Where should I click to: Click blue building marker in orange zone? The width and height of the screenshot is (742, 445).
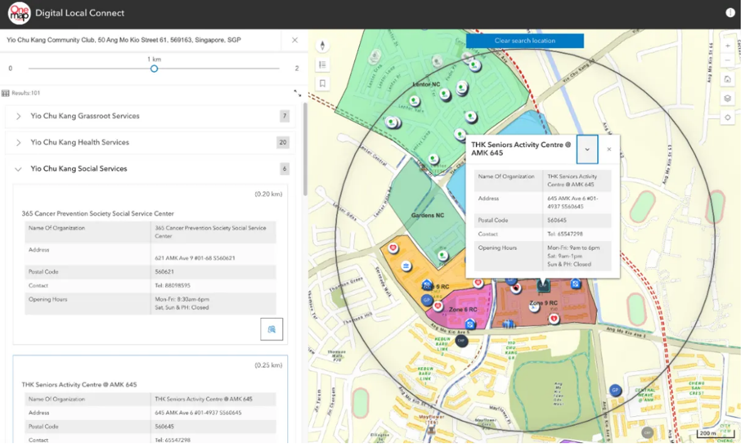coord(406,266)
